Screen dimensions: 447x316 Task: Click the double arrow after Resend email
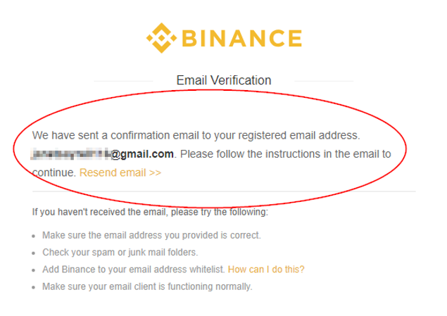pos(155,173)
